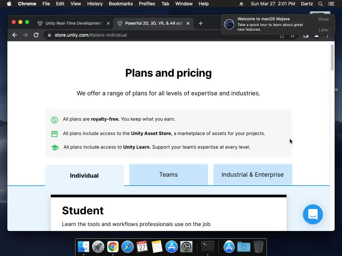Viewport: 342px width, 256px height.
Task: Reload the Unity store page
Action: click(36, 35)
